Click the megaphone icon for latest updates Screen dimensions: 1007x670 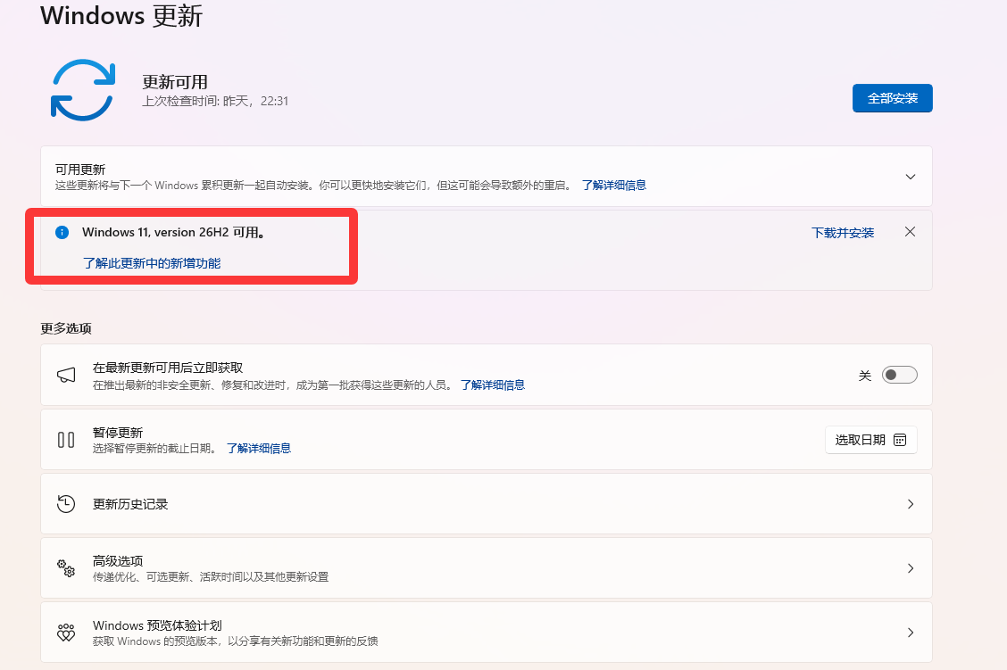coord(66,375)
